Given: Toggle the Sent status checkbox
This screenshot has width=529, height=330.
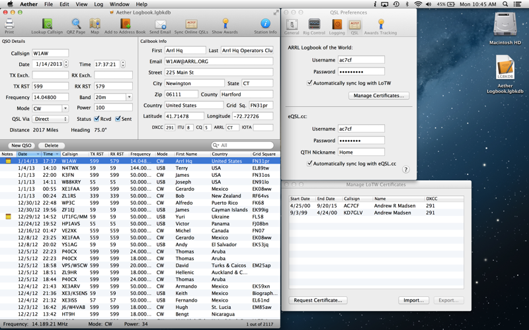Looking at the screenshot, I should pyautogui.click(x=118, y=119).
